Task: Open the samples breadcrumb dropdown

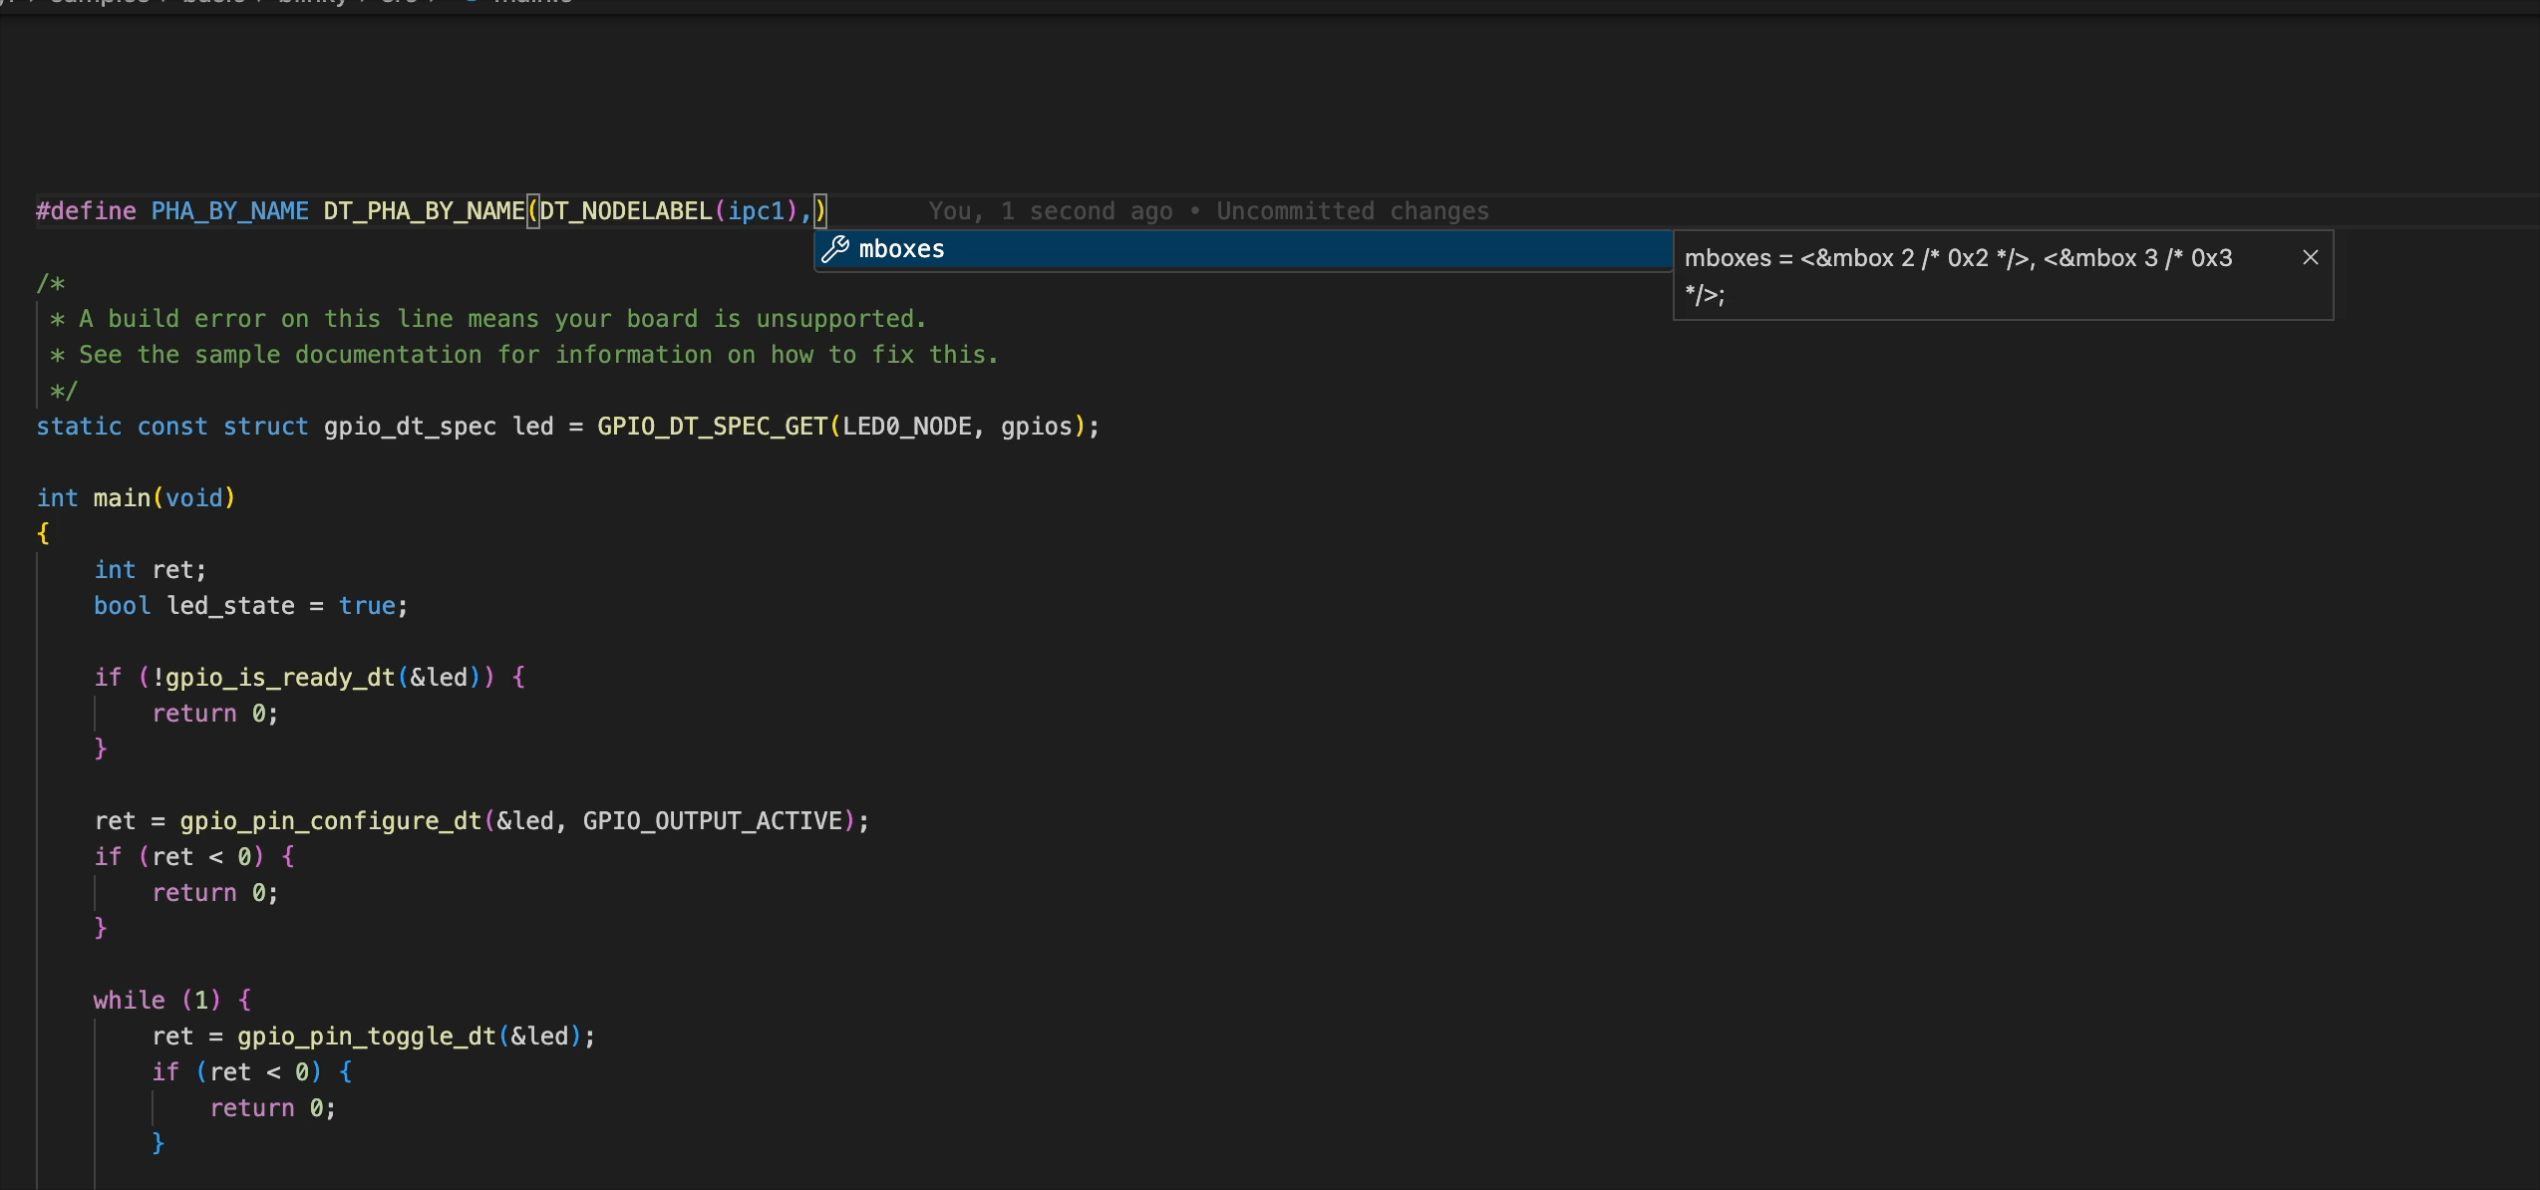Action: click(x=95, y=3)
